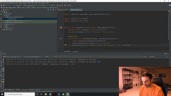Click the red stop icon in Logcat side strip
Viewport: 171px width, 96px height.
click(x=3, y=85)
